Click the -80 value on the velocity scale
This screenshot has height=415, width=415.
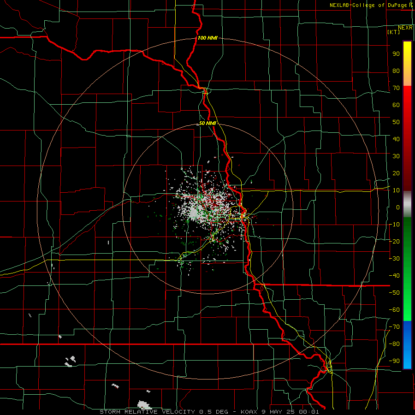pos(394,344)
